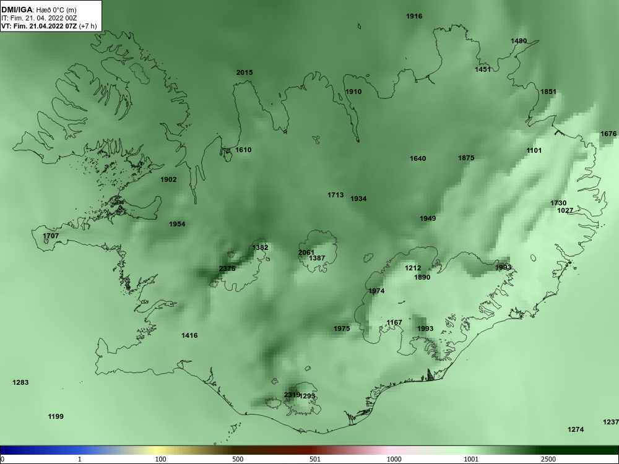This screenshot has height=464, width=619.
Task: Click the map value 1730
Action: coord(558,203)
